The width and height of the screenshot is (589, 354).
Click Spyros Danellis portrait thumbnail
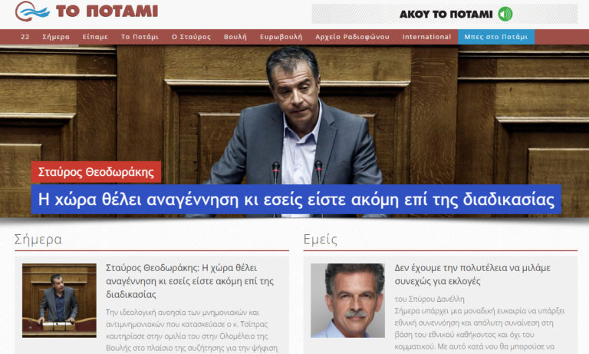[348, 300]
